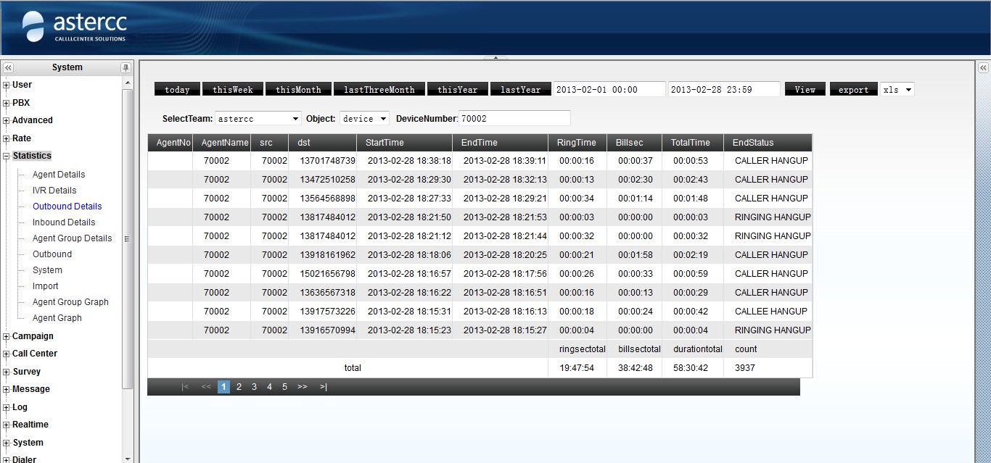Expand the User tree node
This screenshot has width=991, height=463.
(7, 85)
